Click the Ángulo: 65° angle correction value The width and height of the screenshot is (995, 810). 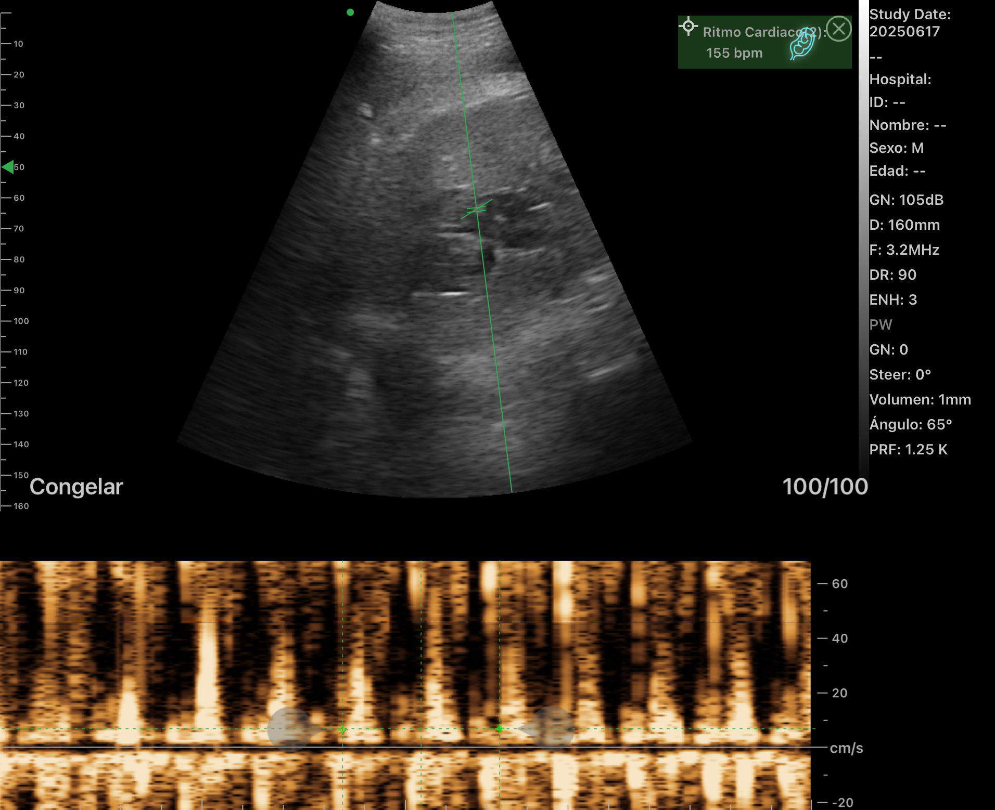[911, 424]
